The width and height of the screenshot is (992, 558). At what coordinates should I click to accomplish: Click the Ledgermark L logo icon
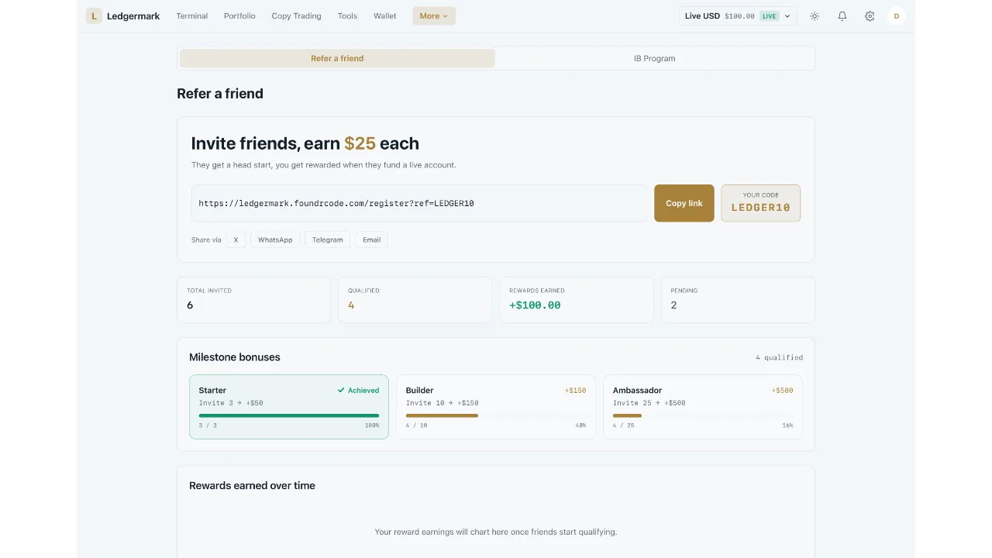tap(94, 15)
